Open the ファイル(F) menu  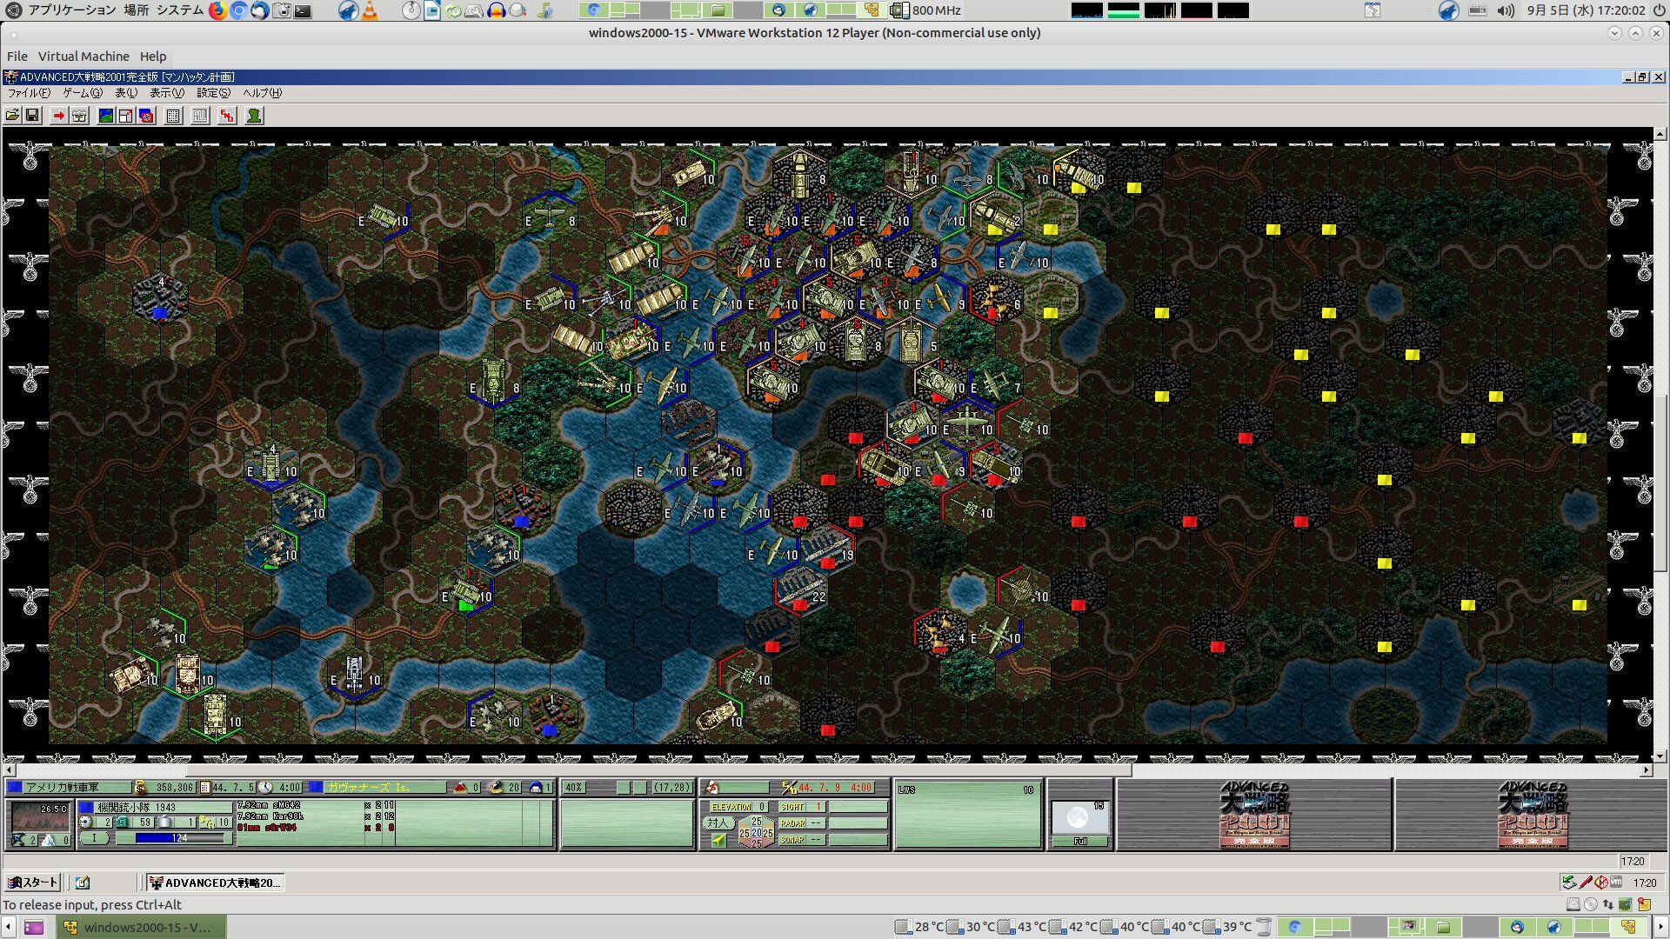(29, 93)
